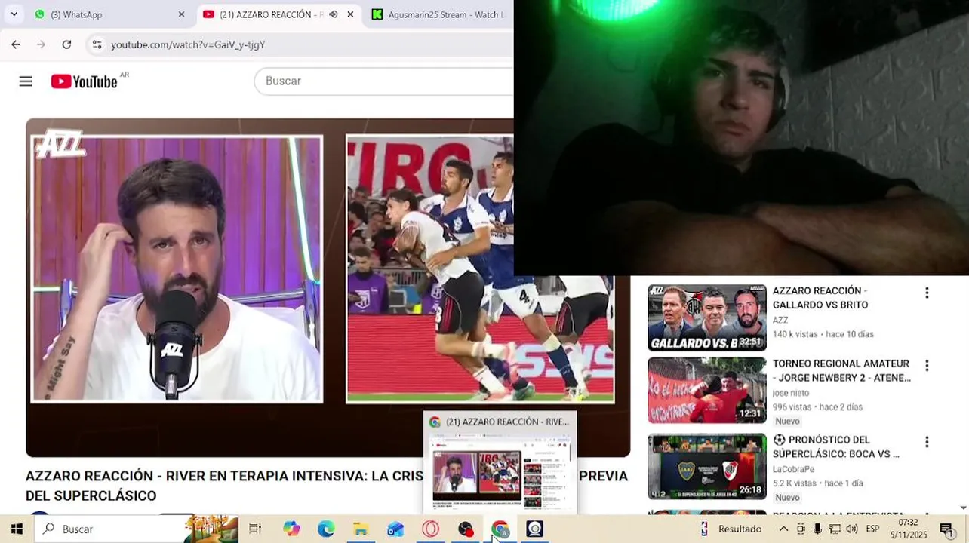Open network settings tray icon
The image size is (969, 543).
point(835,529)
